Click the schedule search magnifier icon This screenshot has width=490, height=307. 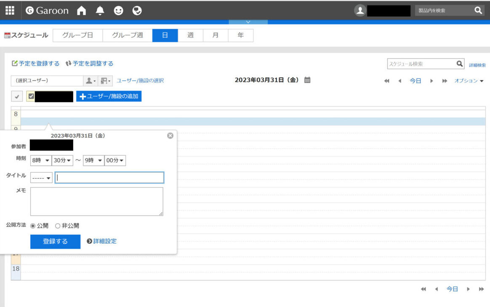click(460, 63)
